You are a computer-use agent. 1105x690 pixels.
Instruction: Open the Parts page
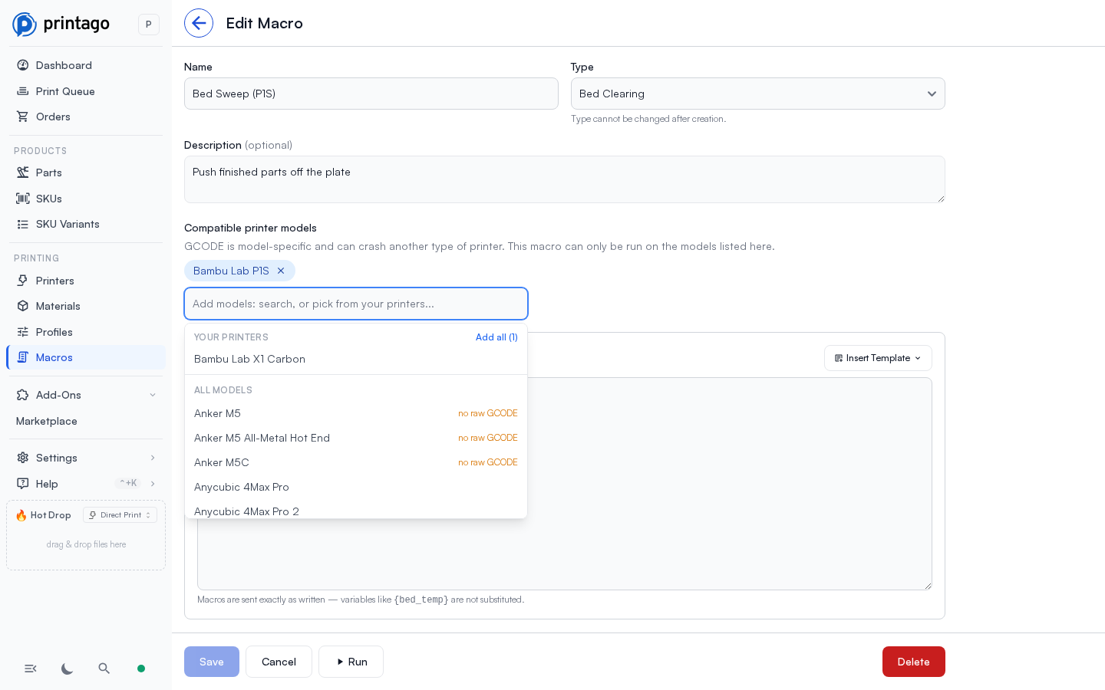[86, 172]
